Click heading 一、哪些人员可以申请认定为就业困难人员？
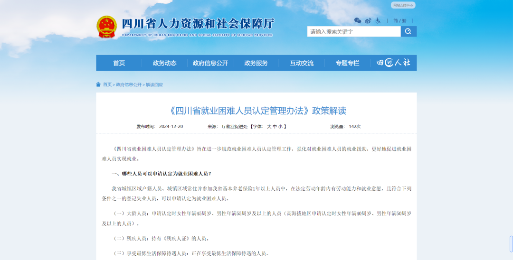Image resolution: width=513 pixels, height=260 pixels. 161,174
